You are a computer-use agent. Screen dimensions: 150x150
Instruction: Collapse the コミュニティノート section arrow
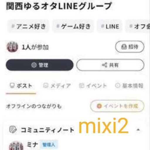click(x=138, y=130)
